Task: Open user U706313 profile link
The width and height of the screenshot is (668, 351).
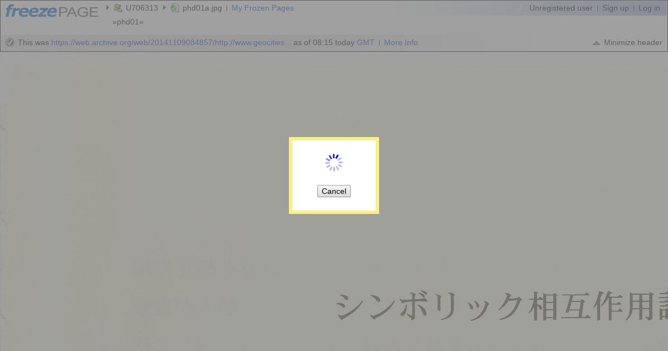Action: coord(142,8)
